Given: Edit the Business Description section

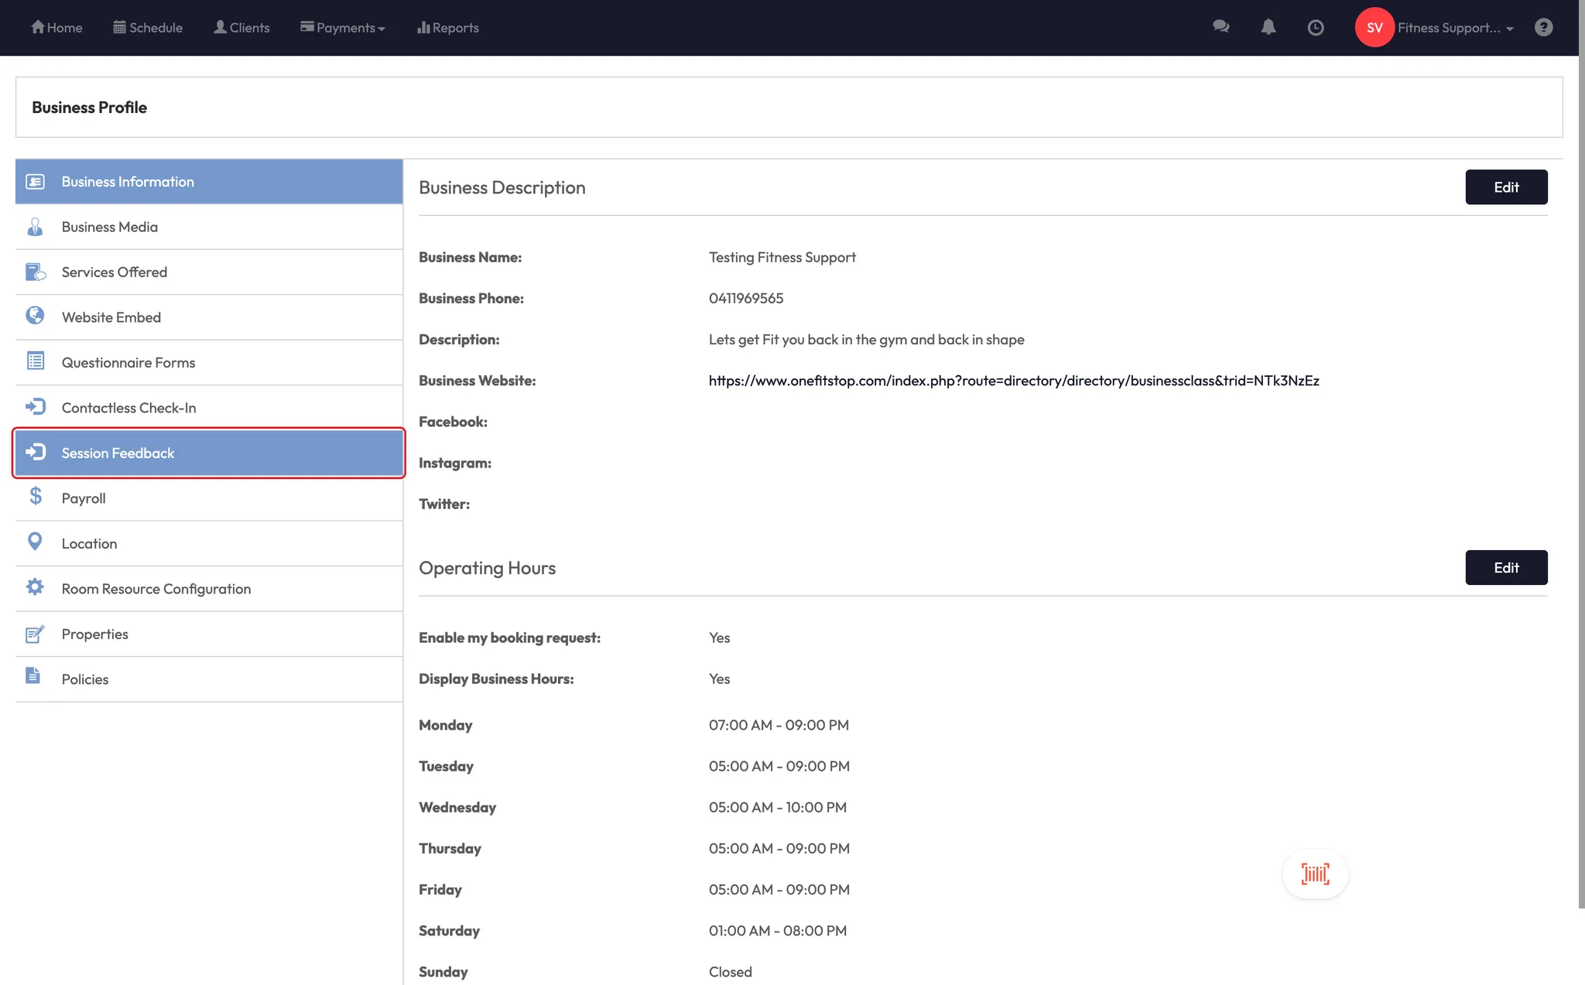Looking at the screenshot, I should (1505, 187).
